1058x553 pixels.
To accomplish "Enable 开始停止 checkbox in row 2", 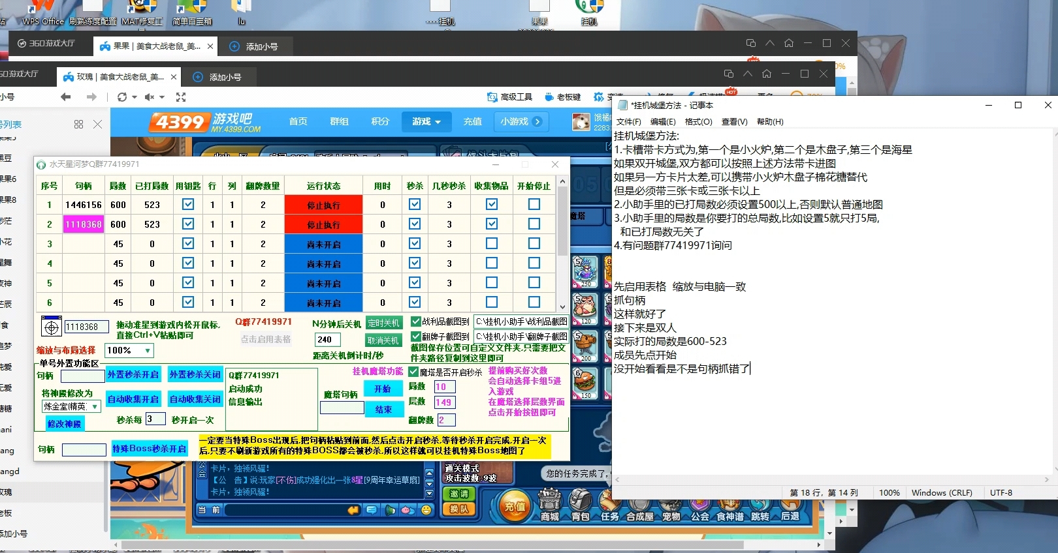I will pos(534,224).
